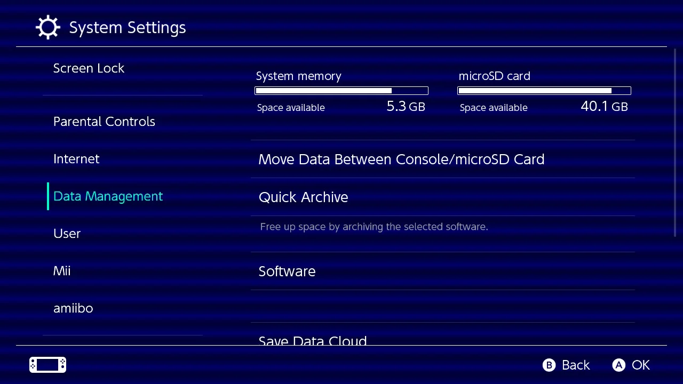
Task: Select the Data Management category
Action: click(108, 196)
